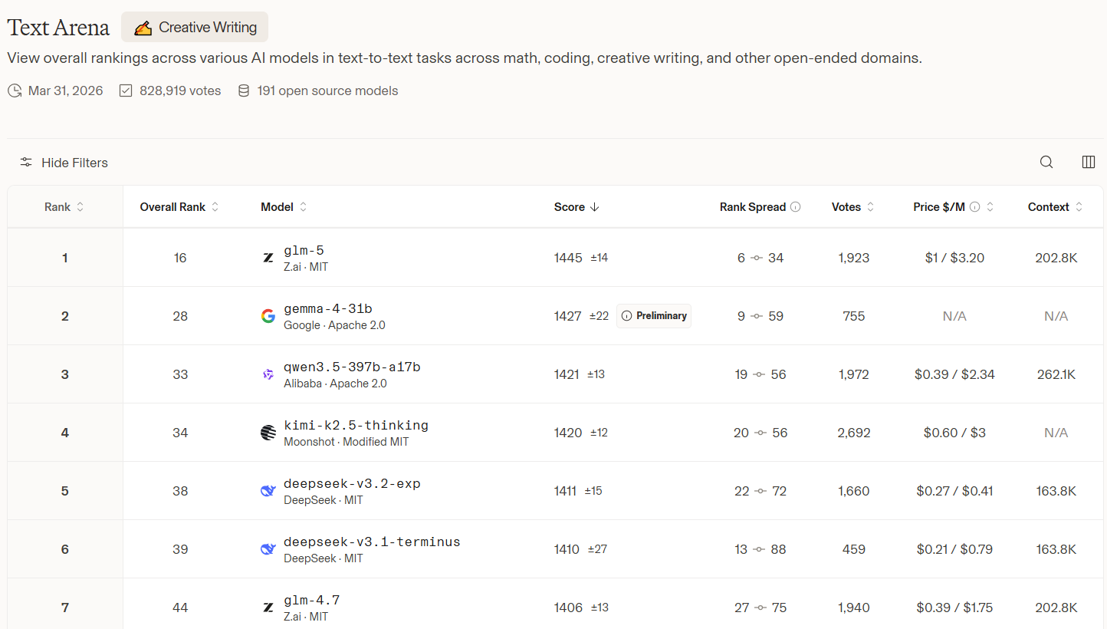Click the vote count 2,692
The width and height of the screenshot is (1107, 629).
[854, 433]
